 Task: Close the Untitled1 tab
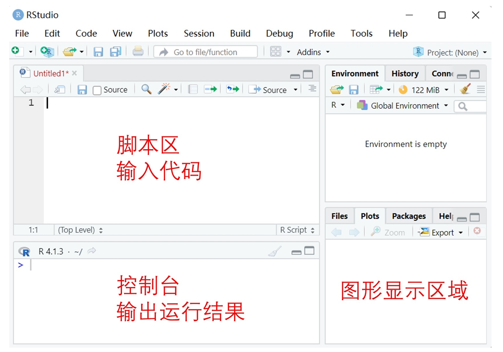(74, 73)
